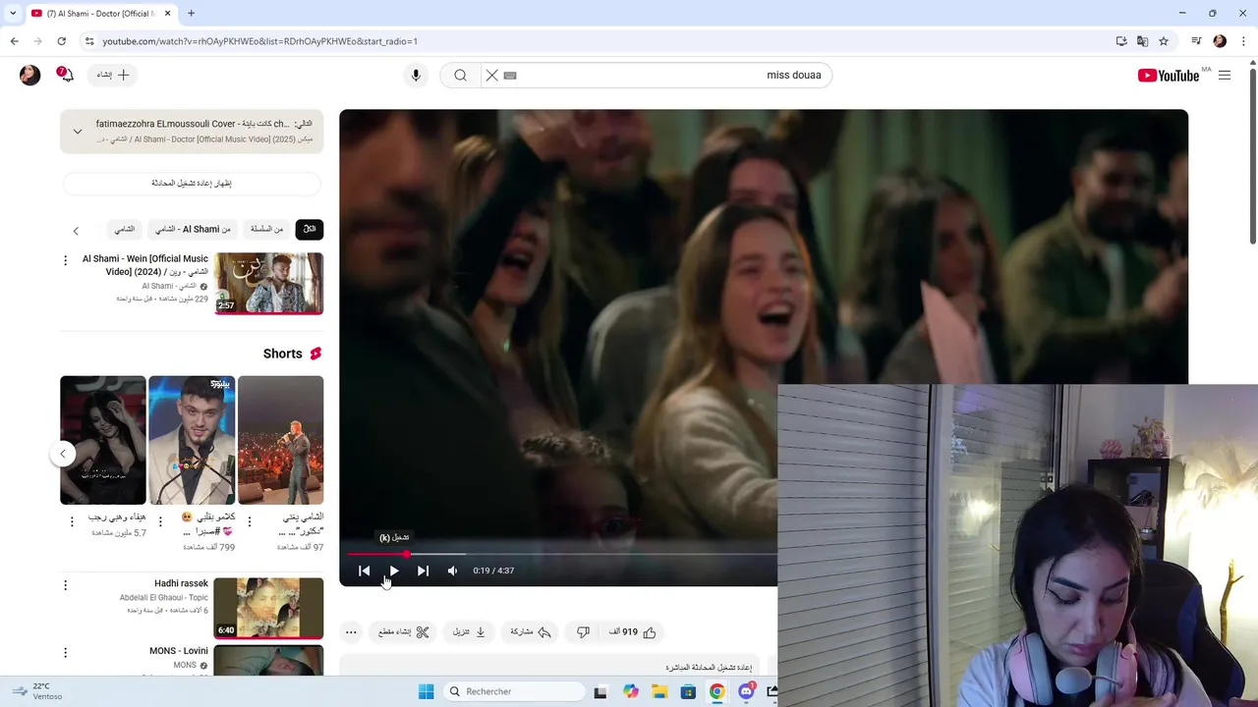
Task: Open the YouTube hamburger guide menu
Action: point(1225,75)
